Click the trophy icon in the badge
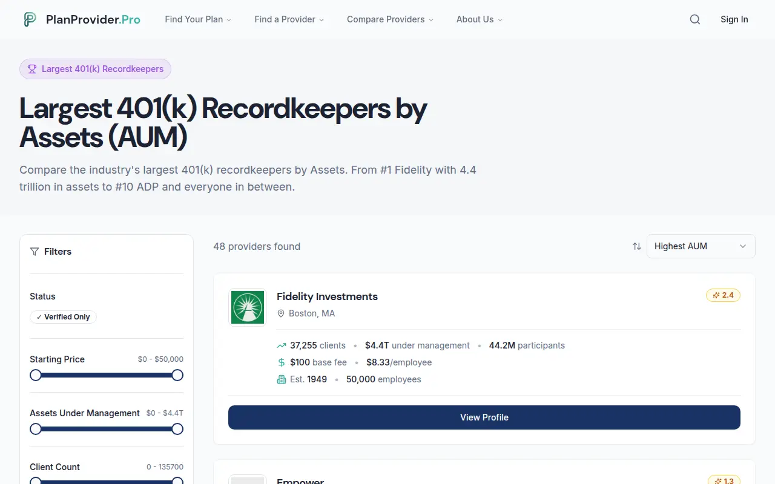 [x=32, y=69]
